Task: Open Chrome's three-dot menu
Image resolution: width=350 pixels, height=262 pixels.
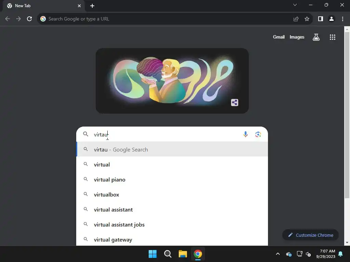Action: [x=342, y=19]
